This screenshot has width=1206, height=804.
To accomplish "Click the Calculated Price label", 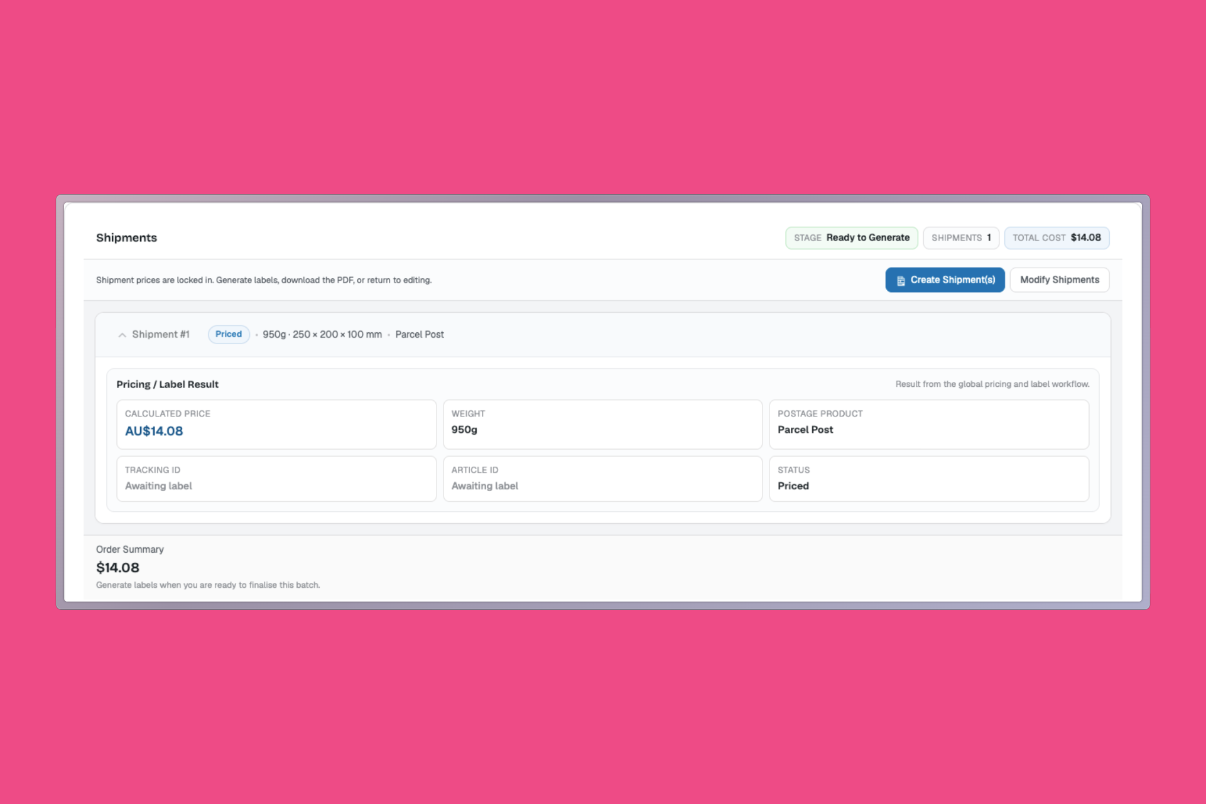I will [168, 414].
